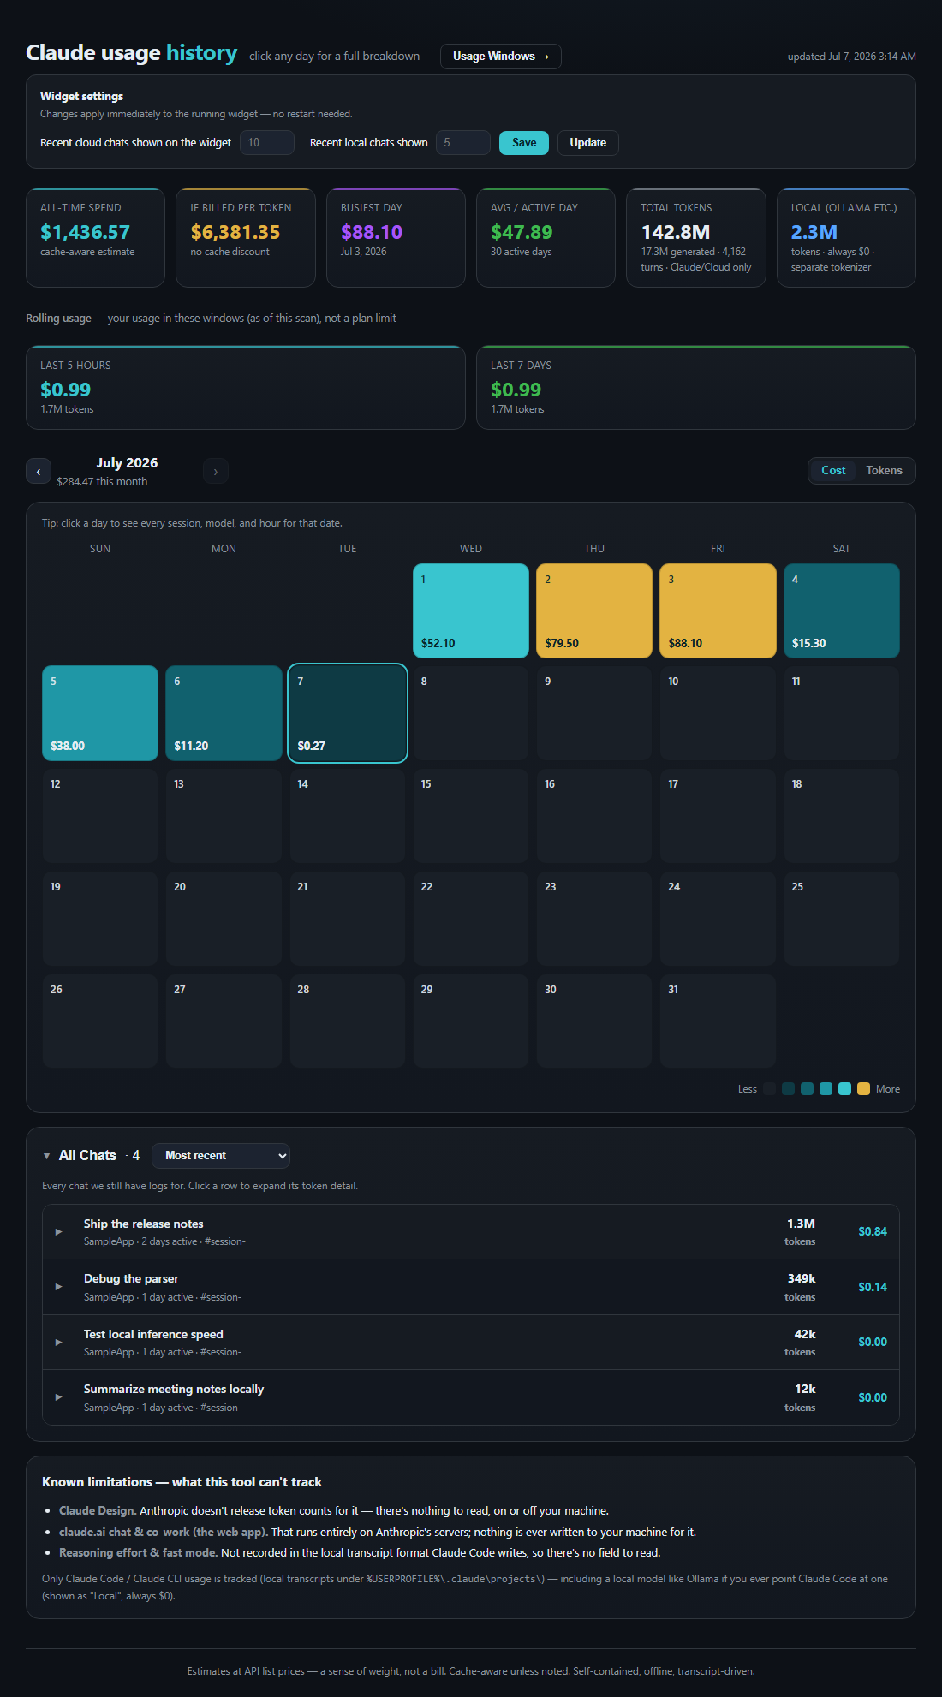The image size is (942, 1697).
Task: Go to the next month arrow
Action: coord(216,472)
